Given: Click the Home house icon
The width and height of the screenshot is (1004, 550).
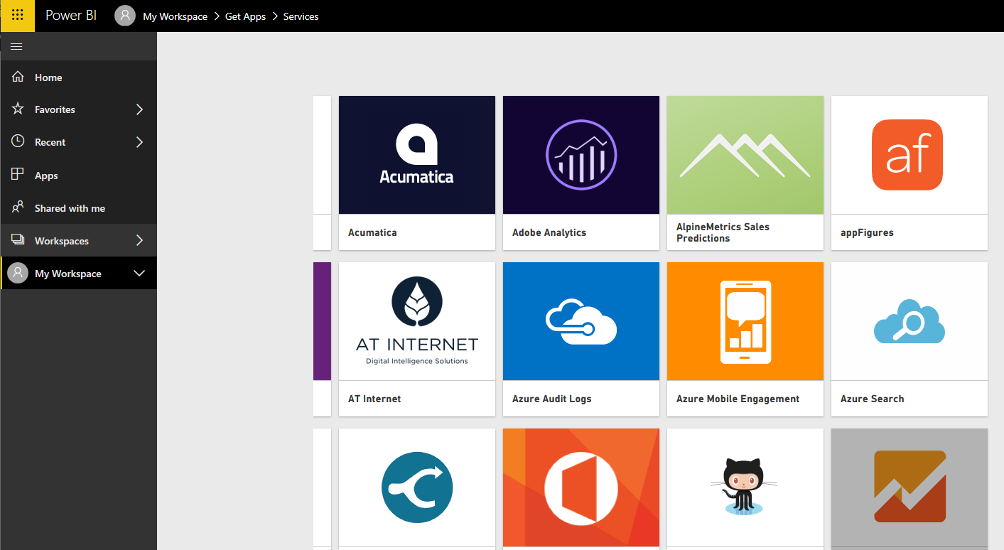Looking at the screenshot, I should [x=18, y=77].
